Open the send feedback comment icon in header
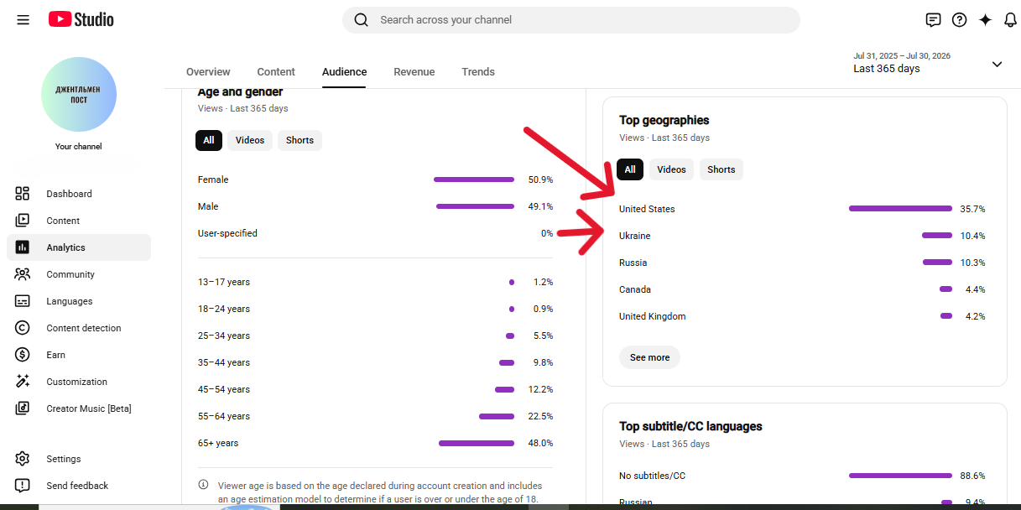 click(933, 20)
